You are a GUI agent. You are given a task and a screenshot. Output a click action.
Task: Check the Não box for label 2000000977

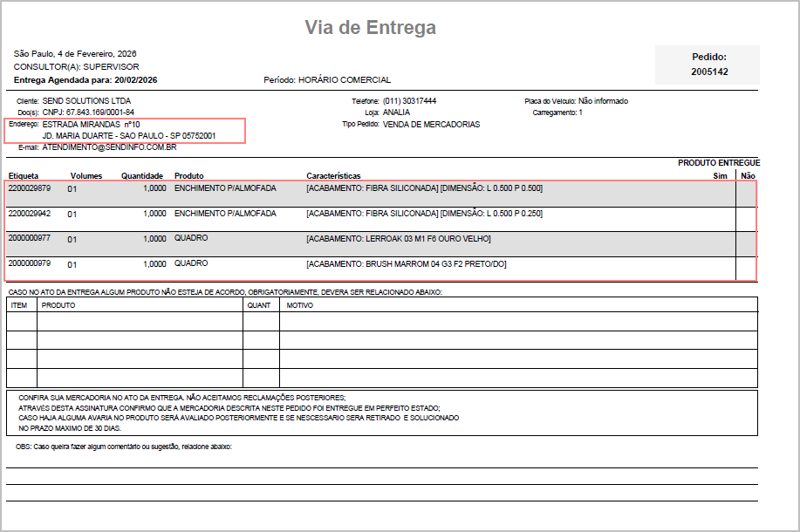747,243
